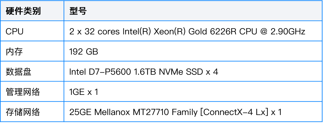Select the 硬件类别 column header
This screenshot has width=323, height=123.
(x=23, y=11)
